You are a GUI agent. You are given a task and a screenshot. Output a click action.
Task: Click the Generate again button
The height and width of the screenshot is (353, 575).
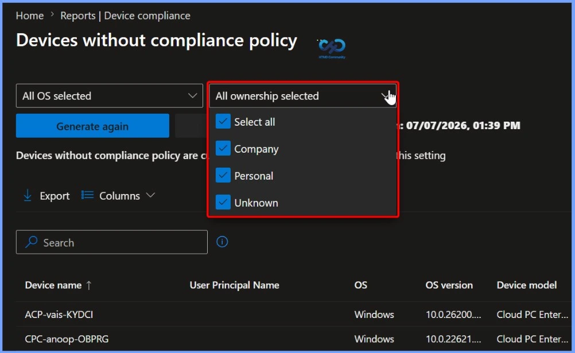92,126
